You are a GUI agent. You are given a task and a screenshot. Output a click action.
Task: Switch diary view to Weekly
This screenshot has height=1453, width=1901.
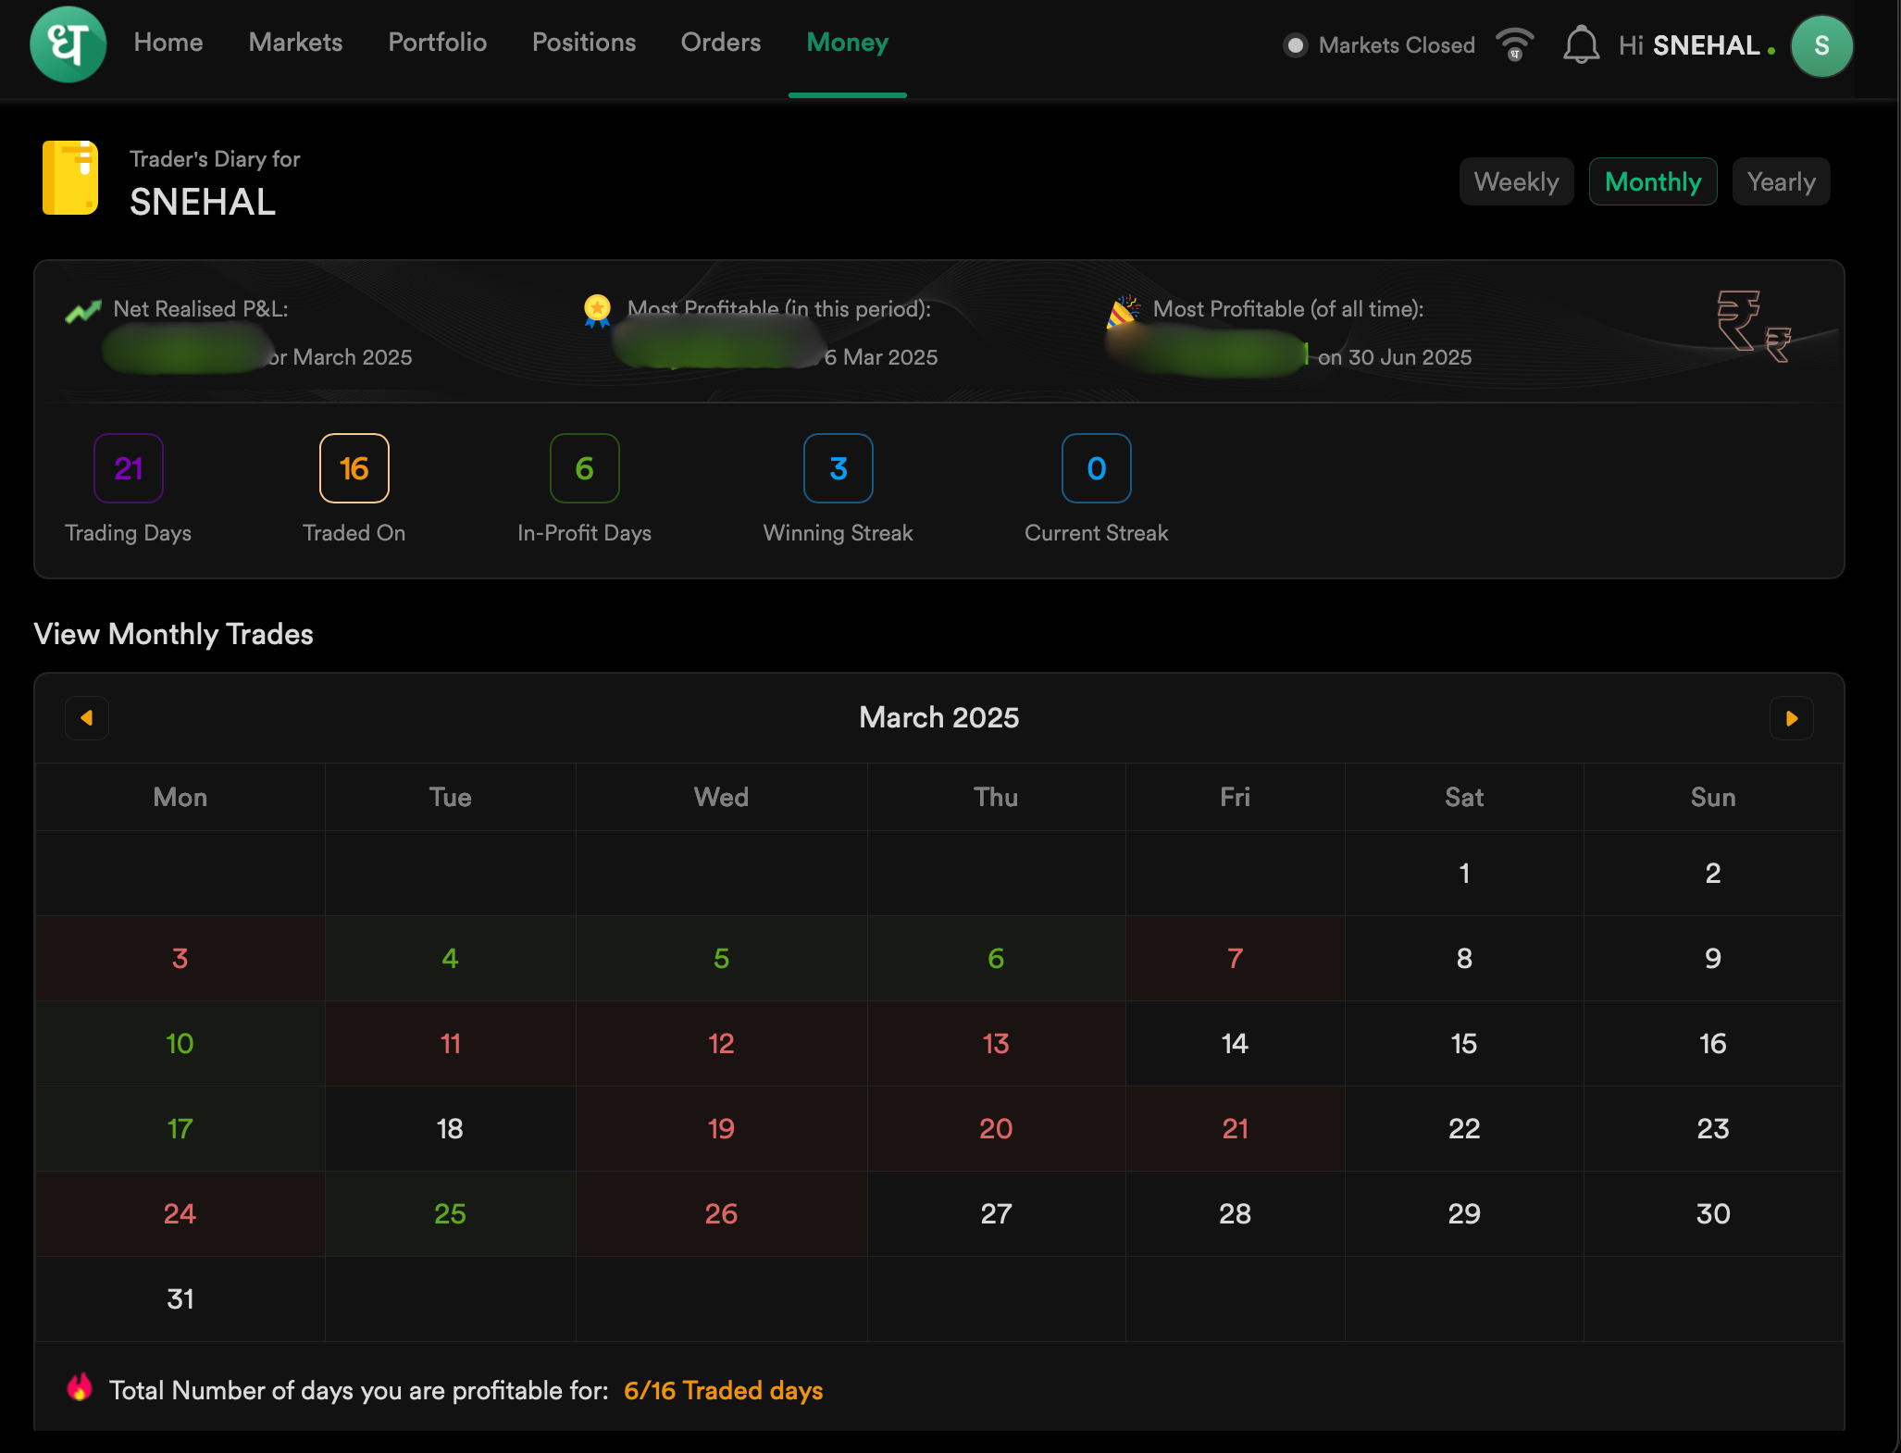[x=1516, y=181]
